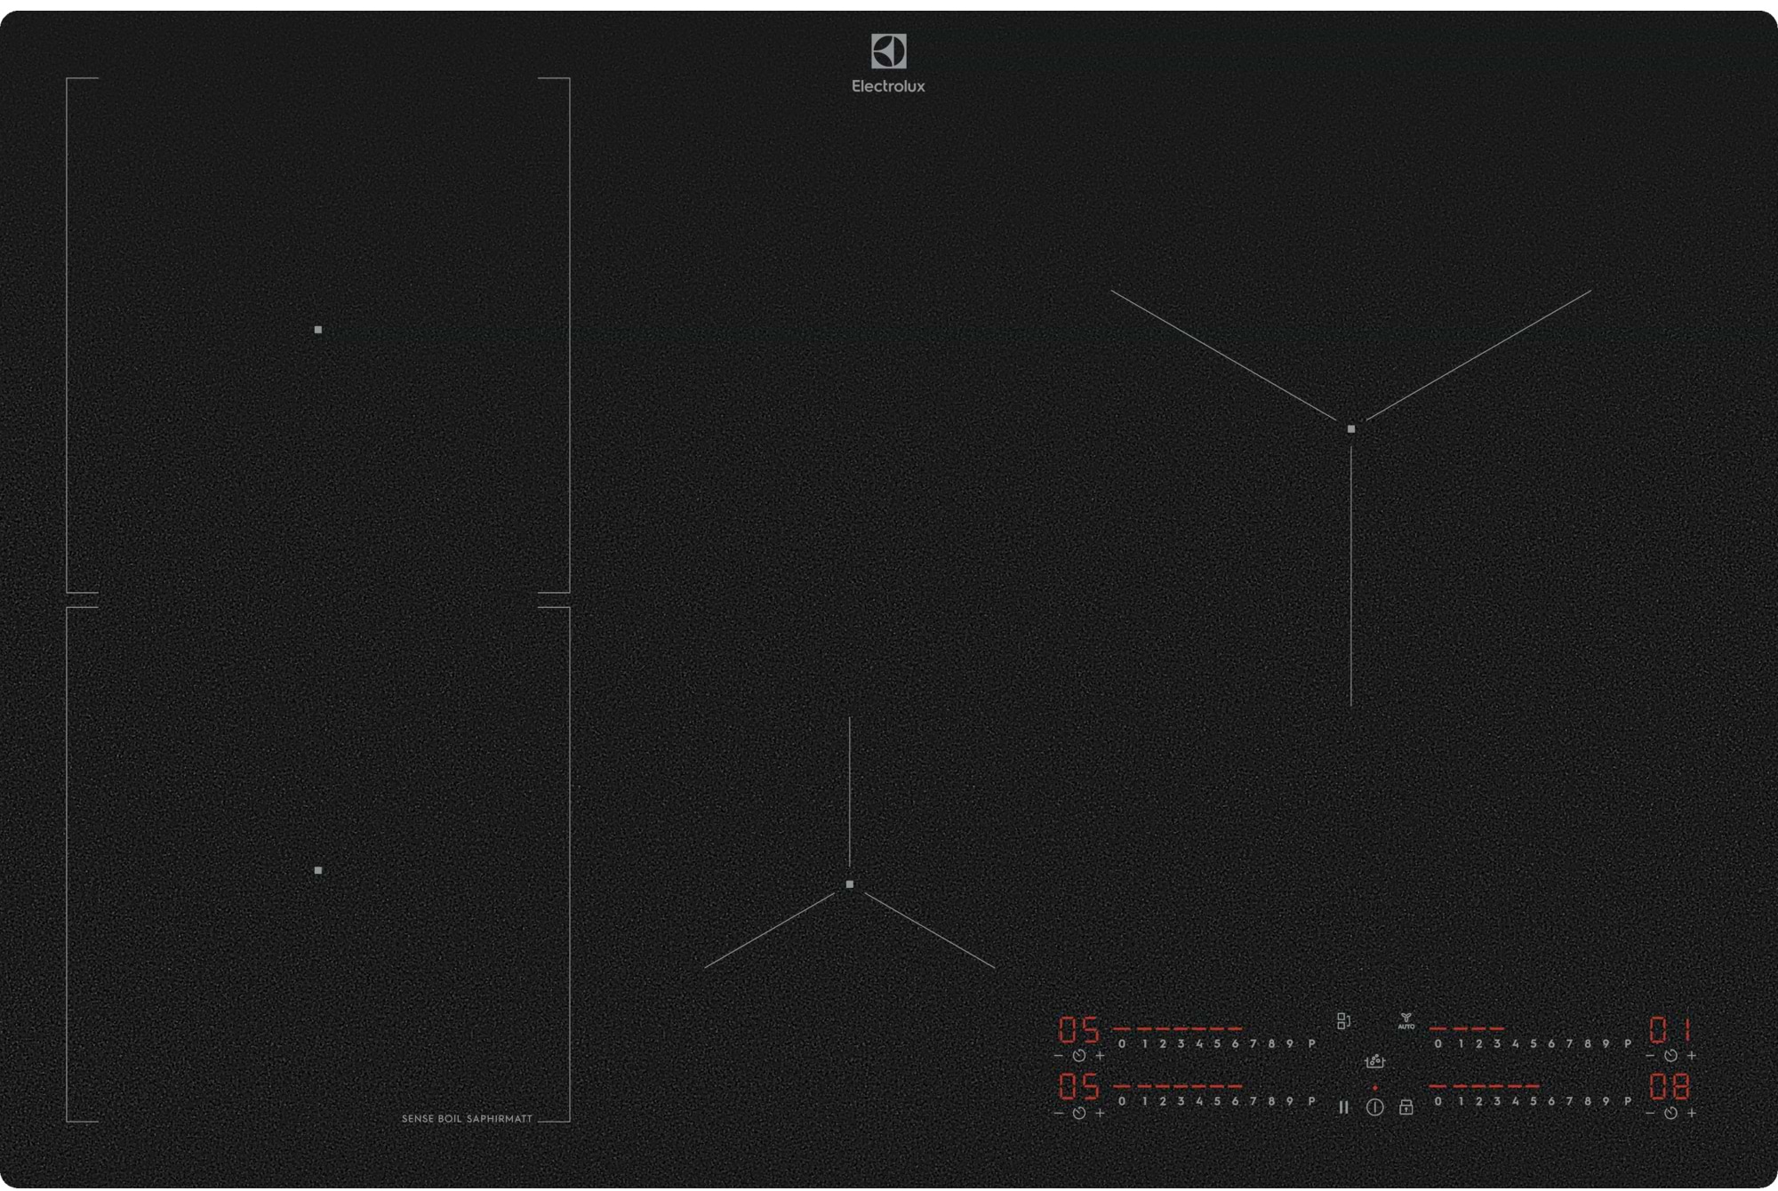The width and height of the screenshot is (1778, 1191).
Task: Set bottom-left slider to level 0
Action: pyautogui.click(x=1122, y=1101)
